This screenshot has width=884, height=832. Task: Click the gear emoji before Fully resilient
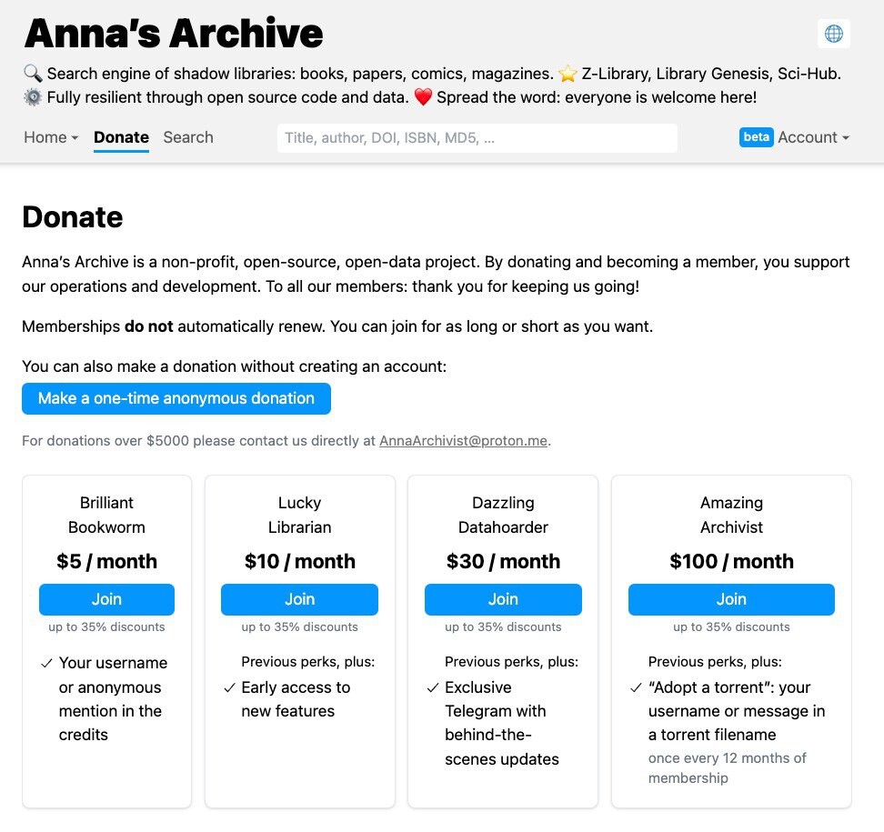[x=33, y=97]
